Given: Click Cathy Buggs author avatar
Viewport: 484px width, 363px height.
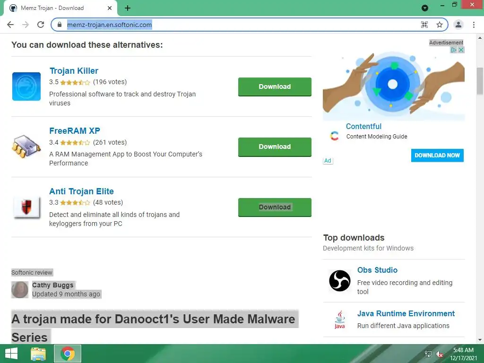Looking at the screenshot, I should (x=20, y=290).
